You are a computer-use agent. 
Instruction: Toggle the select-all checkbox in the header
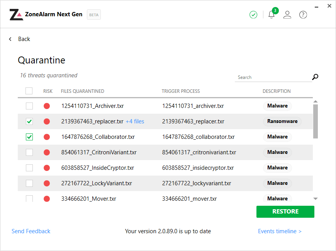coord(29,90)
